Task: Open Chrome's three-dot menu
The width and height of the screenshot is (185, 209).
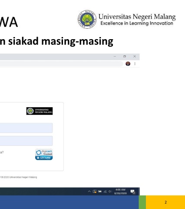Action: (135, 64)
